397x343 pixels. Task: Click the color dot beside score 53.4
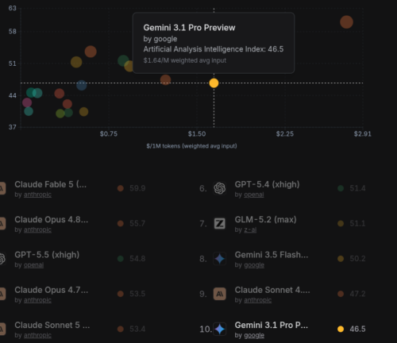[x=121, y=329]
